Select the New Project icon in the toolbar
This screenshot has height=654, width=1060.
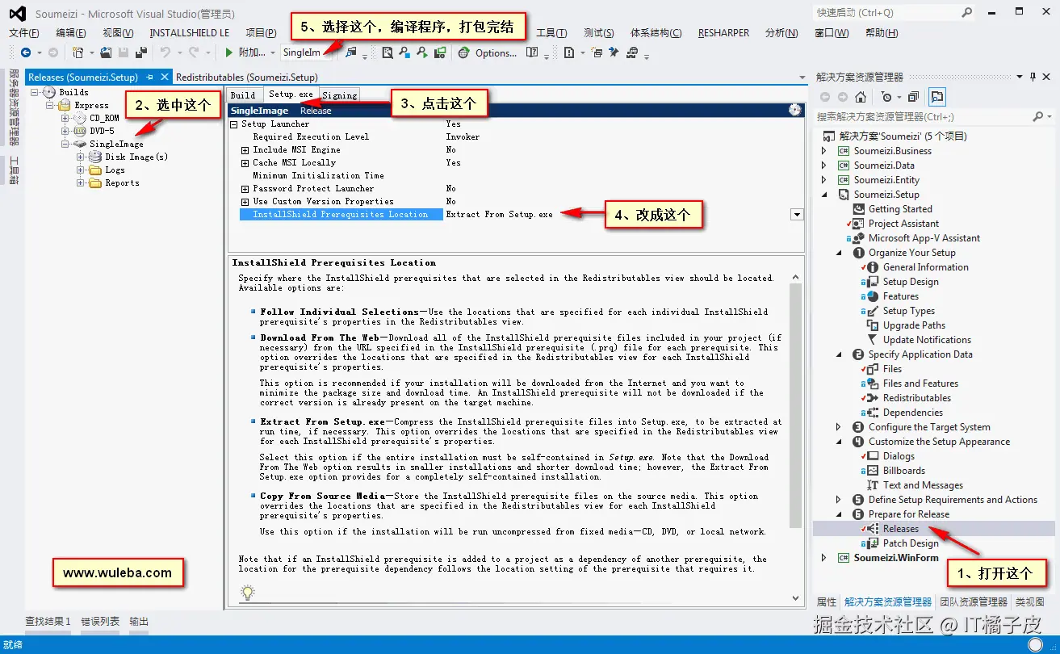pos(77,54)
